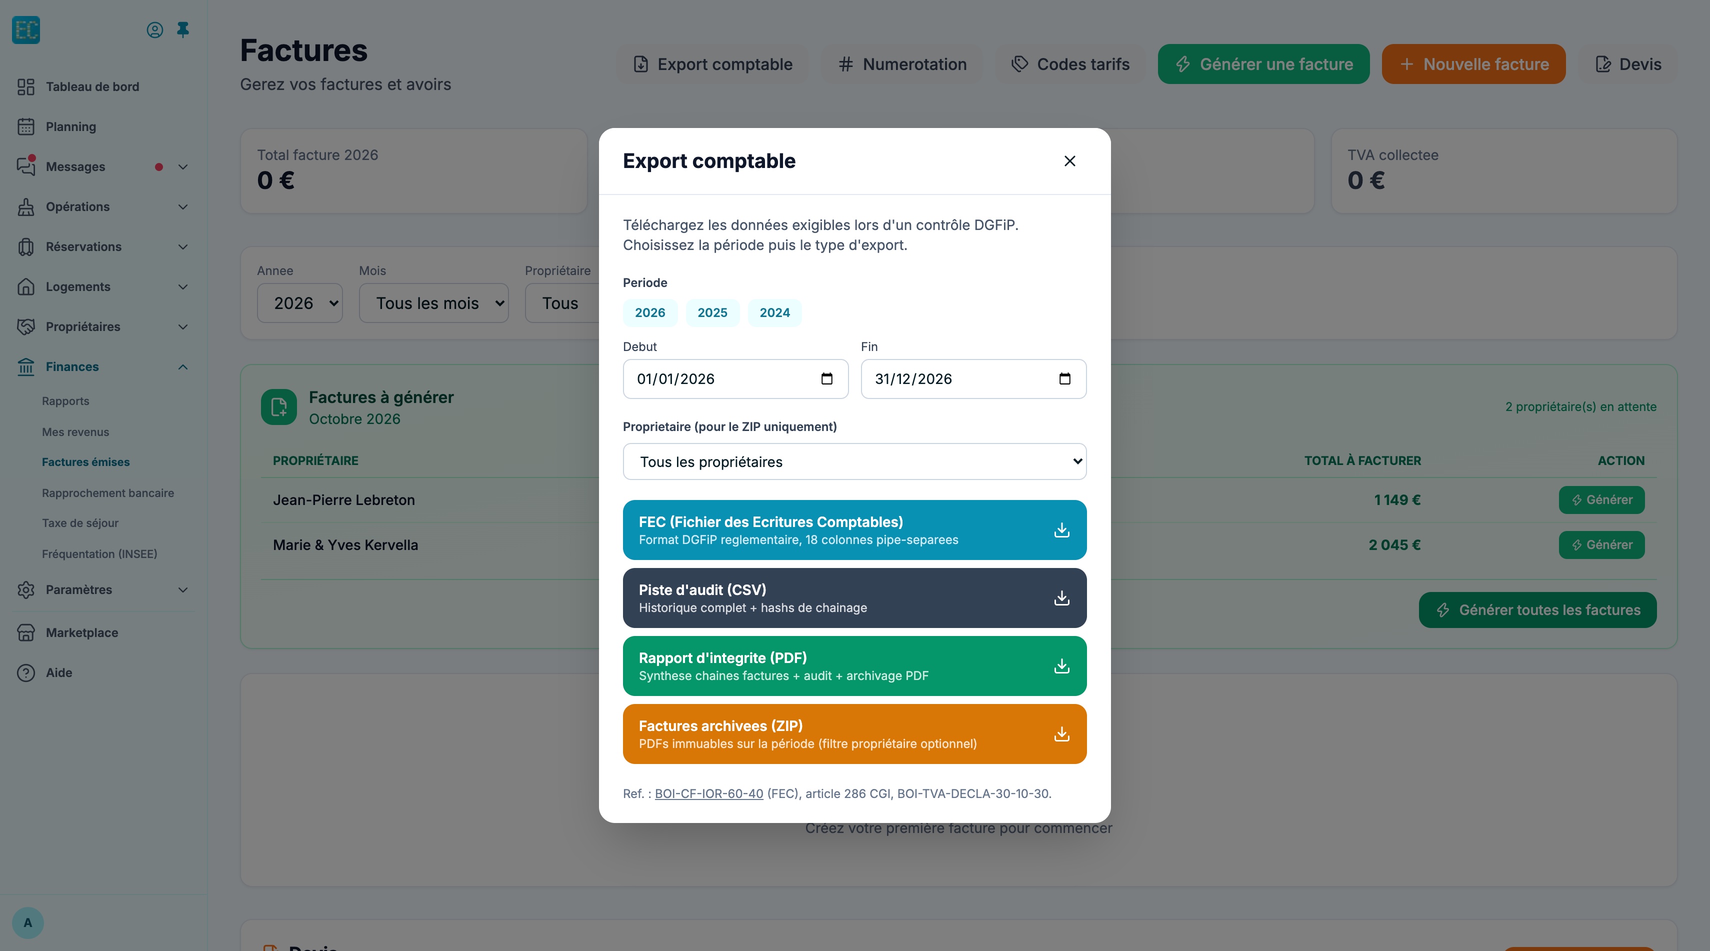Close the Export comptable dialog
Viewport: 1710px width, 951px height.
click(x=1069, y=160)
